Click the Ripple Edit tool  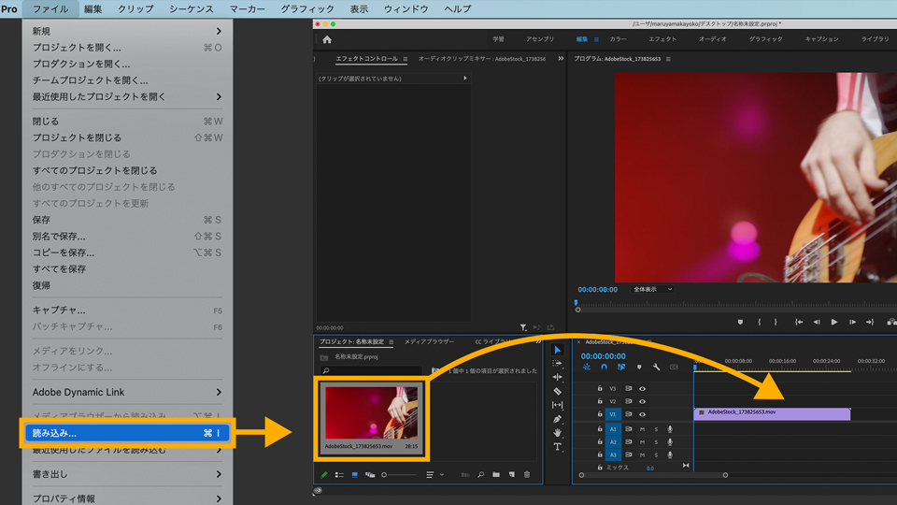(558, 377)
